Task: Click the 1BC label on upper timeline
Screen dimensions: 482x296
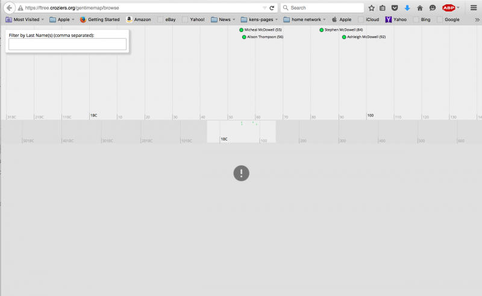Action: pyautogui.click(x=94, y=115)
